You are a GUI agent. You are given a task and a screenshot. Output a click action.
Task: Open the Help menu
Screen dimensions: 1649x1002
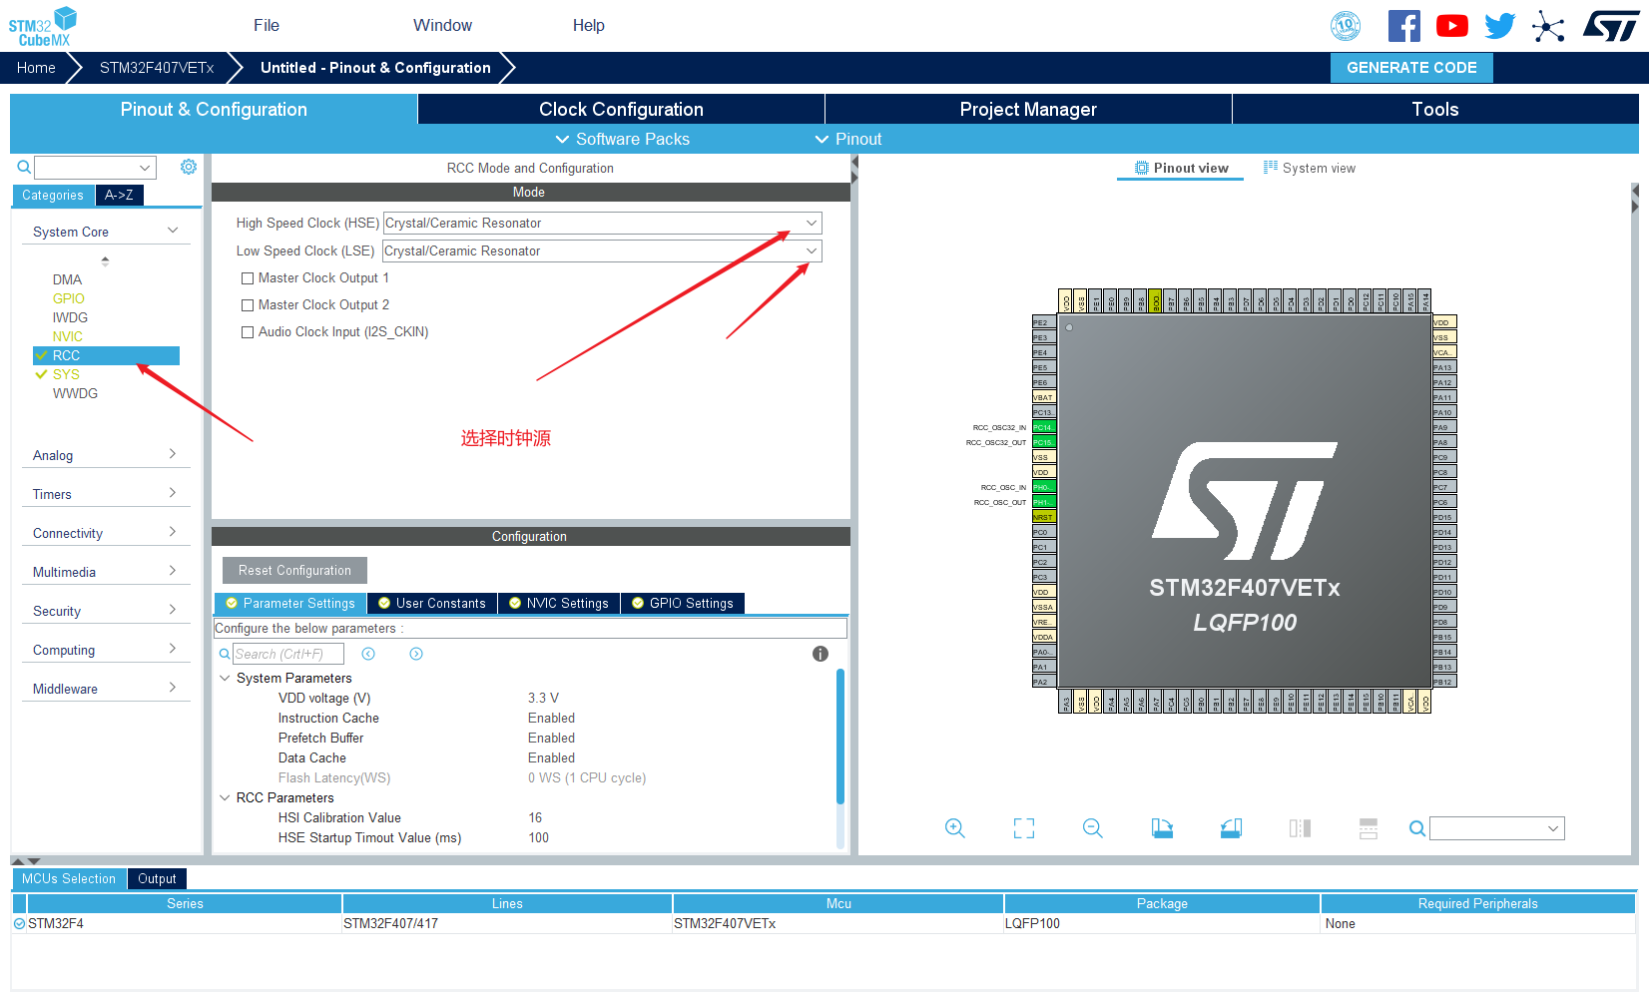[589, 26]
